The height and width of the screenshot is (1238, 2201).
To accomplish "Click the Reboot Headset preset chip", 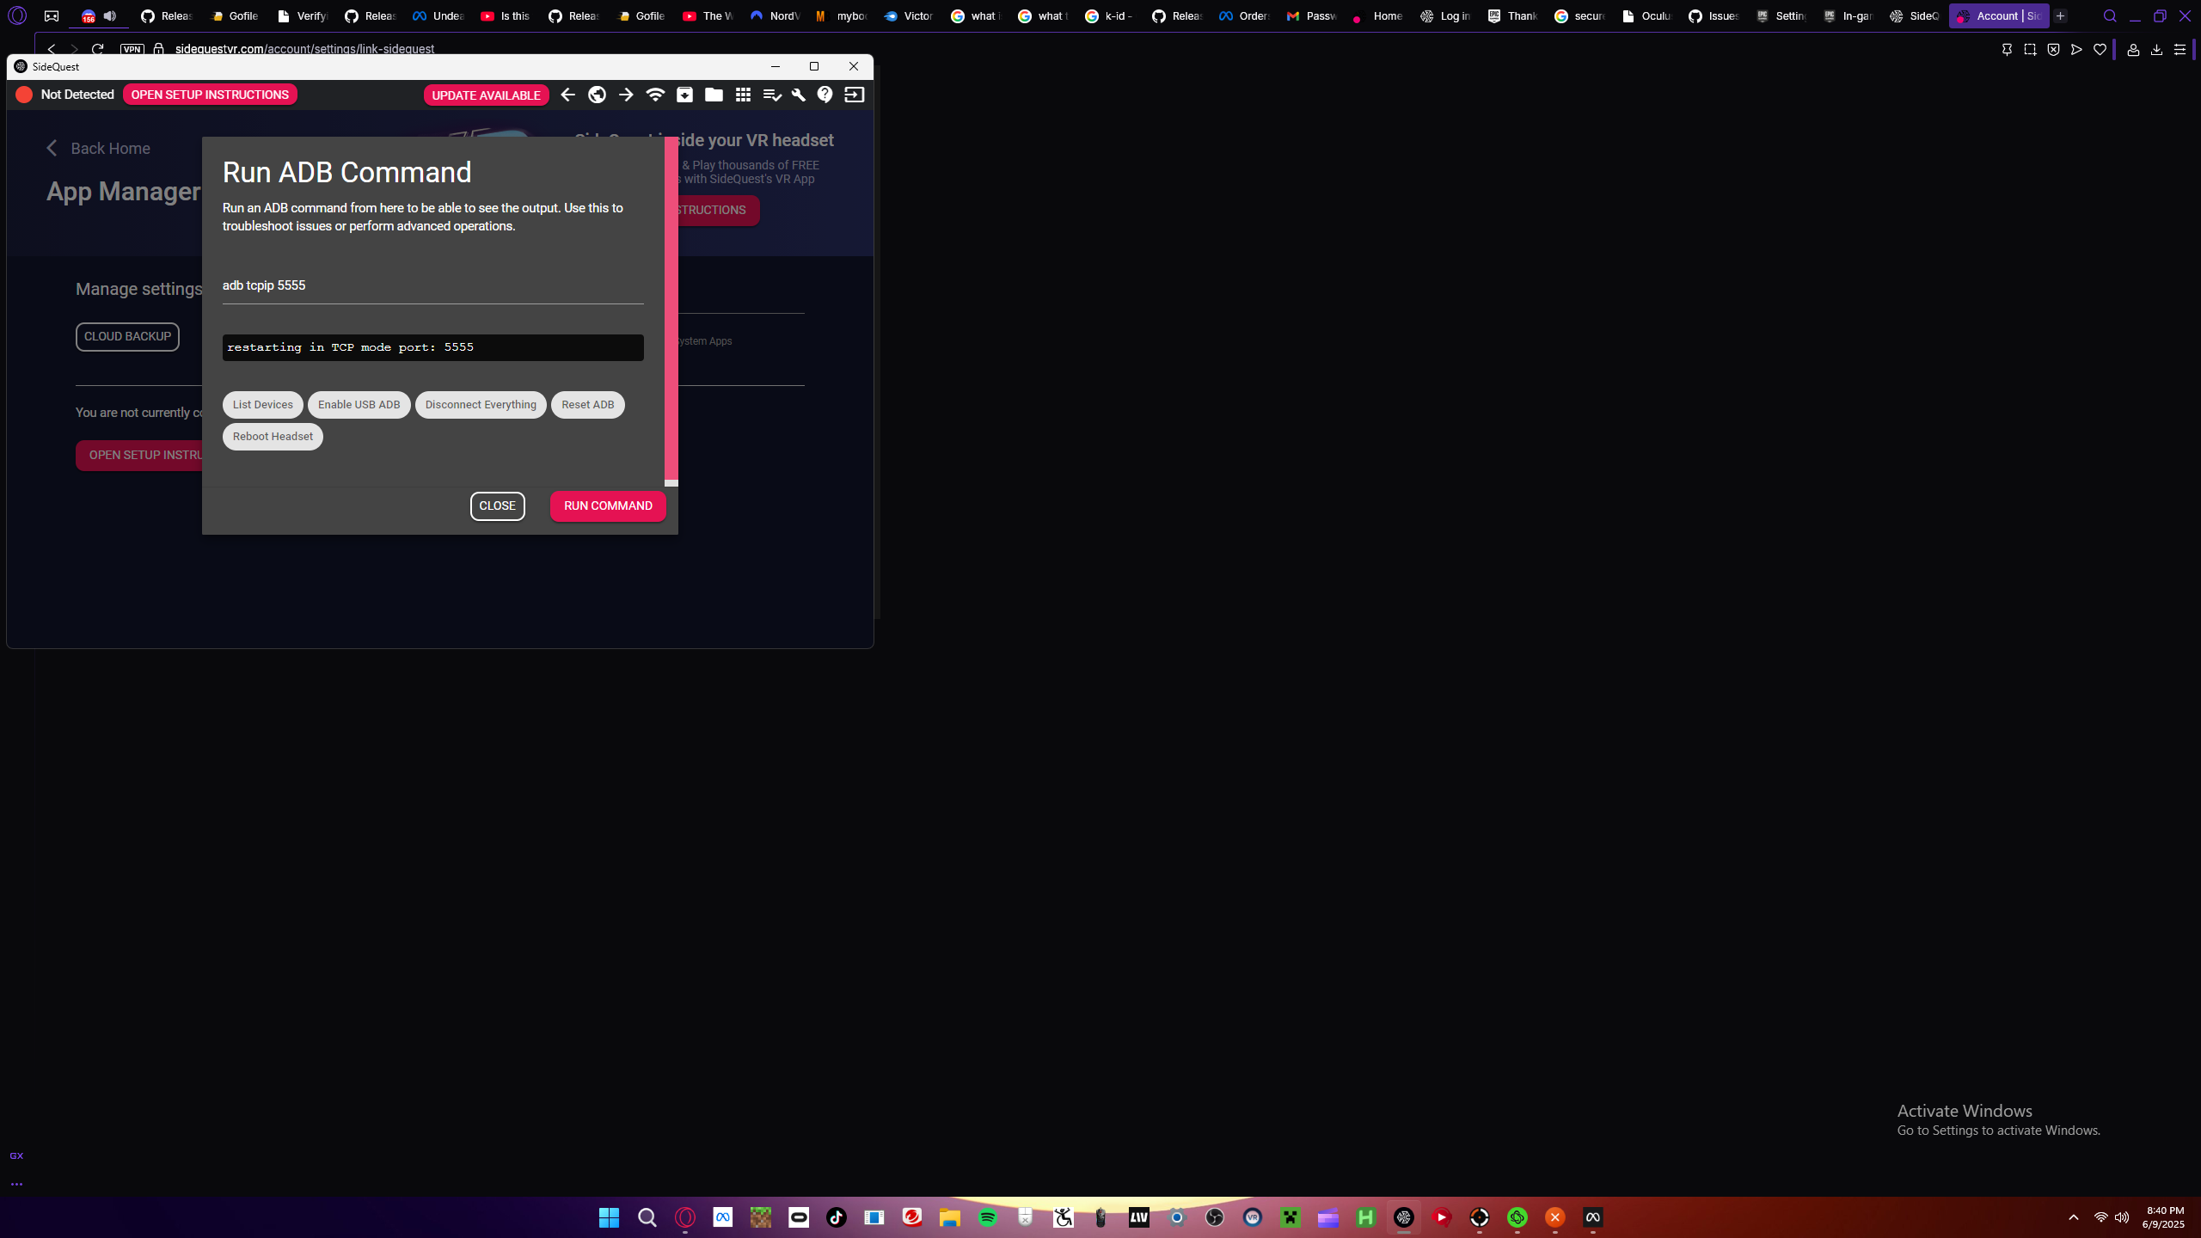I will [273, 436].
